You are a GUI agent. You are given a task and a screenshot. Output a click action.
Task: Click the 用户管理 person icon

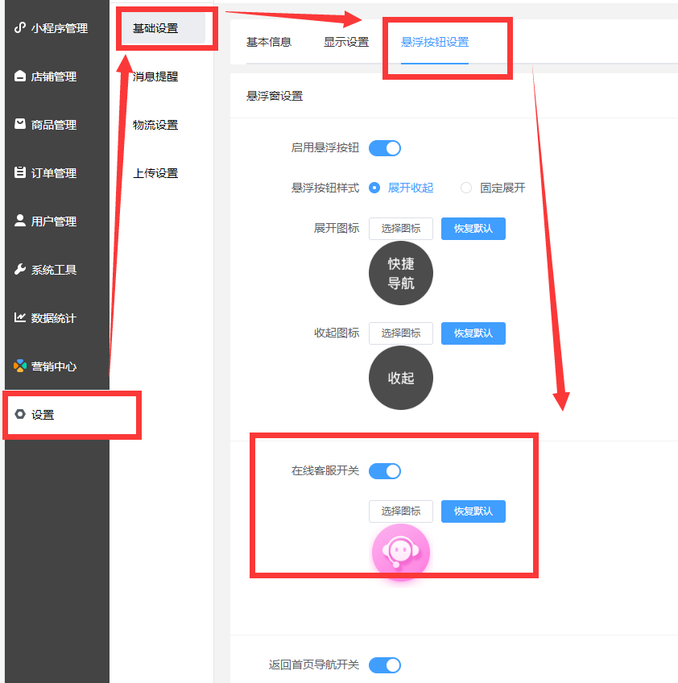[x=19, y=221]
